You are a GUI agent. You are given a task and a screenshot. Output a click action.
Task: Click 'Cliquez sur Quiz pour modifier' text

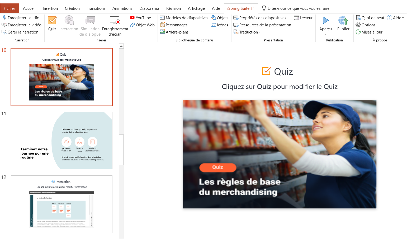tap(280, 87)
